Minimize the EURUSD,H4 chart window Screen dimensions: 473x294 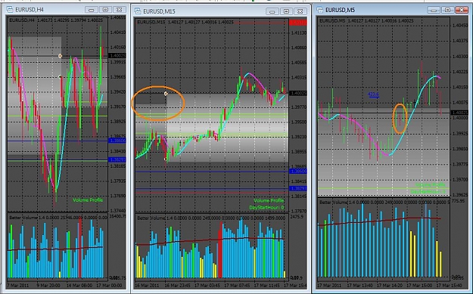pyautogui.click(x=92, y=10)
